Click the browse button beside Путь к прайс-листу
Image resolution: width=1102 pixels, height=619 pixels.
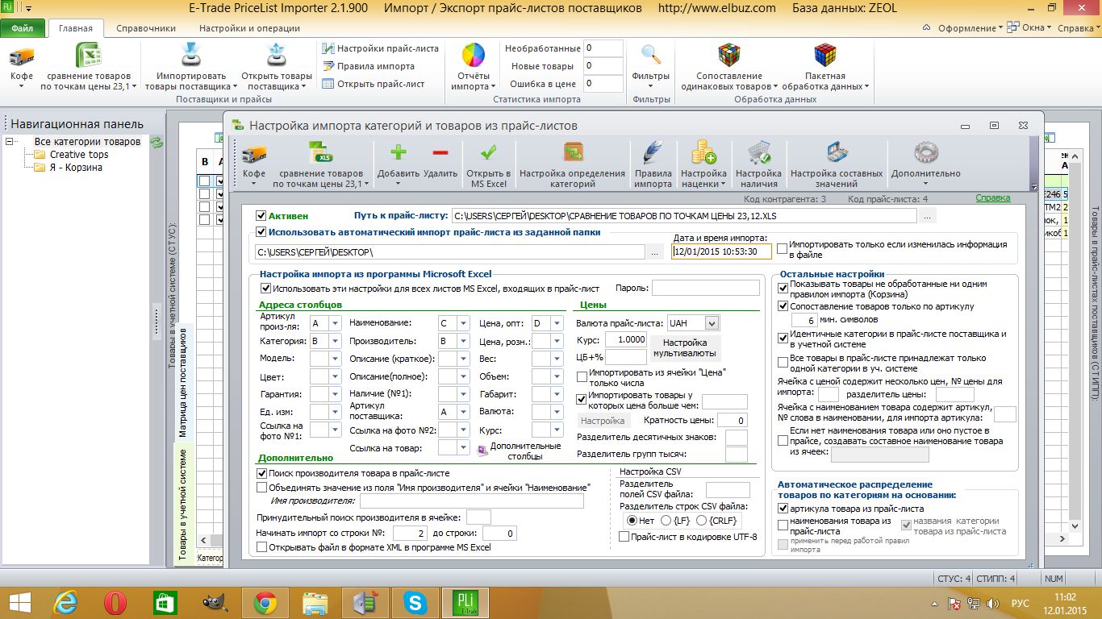pyautogui.click(x=929, y=216)
